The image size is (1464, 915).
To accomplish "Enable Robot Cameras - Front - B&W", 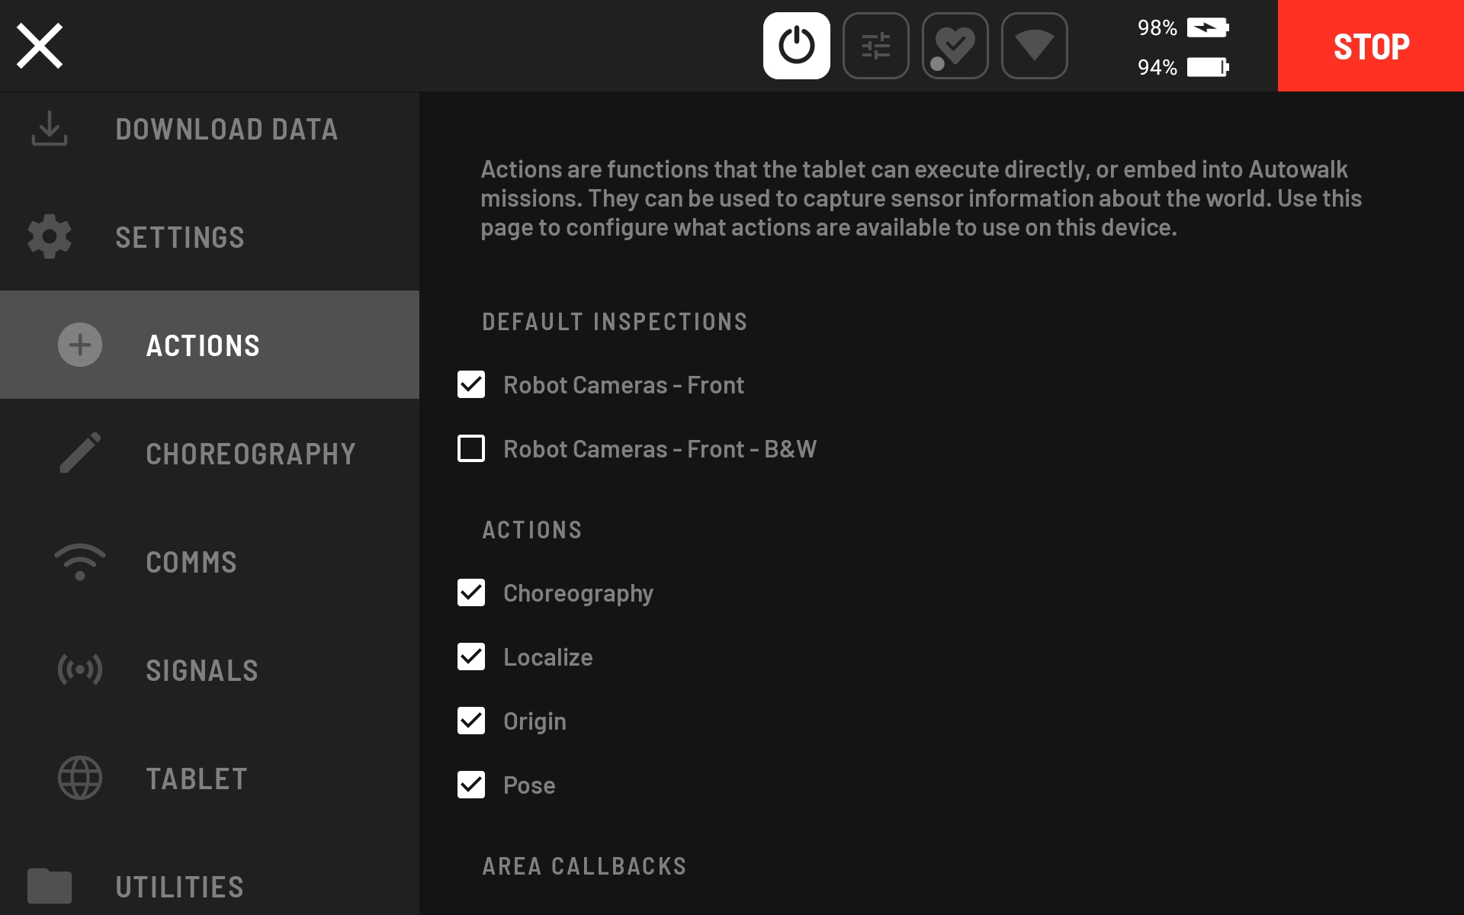I will tap(471, 448).
